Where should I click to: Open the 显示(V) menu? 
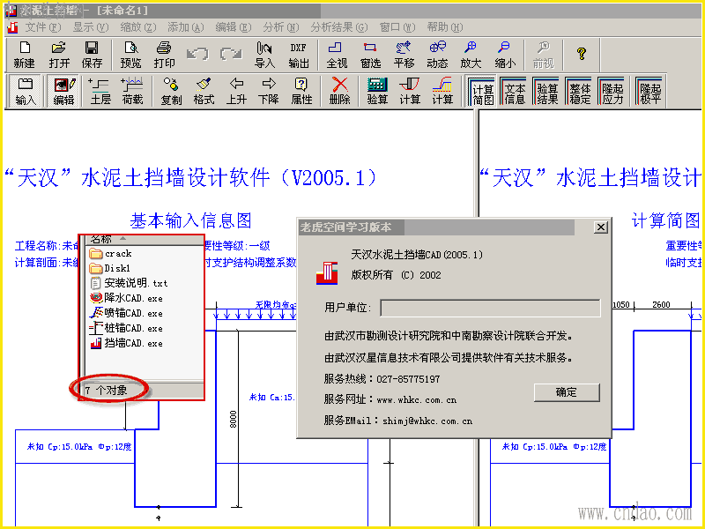click(91, 27)
